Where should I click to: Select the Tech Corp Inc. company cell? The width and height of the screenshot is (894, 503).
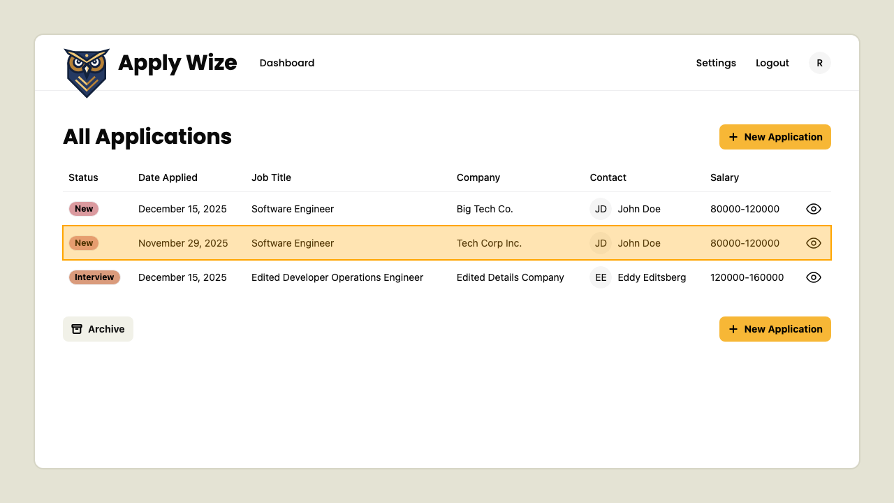coord(489,243)
